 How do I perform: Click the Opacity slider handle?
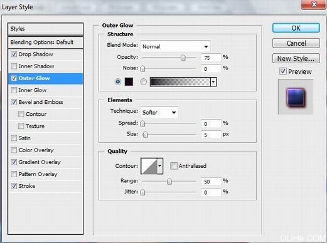(x=183, y=58)
